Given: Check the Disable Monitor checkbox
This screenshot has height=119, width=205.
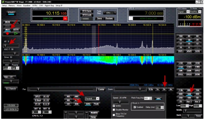Looking at the screenshot, I should (x=114, y=110).
